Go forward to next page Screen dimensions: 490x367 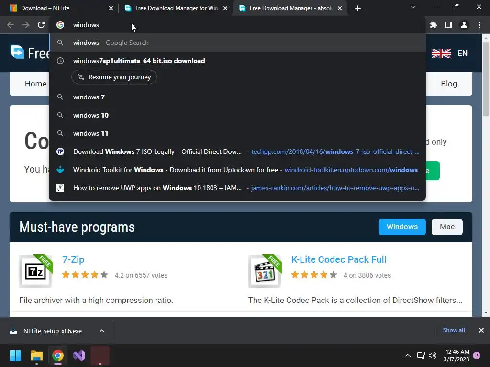click(26, 25)
